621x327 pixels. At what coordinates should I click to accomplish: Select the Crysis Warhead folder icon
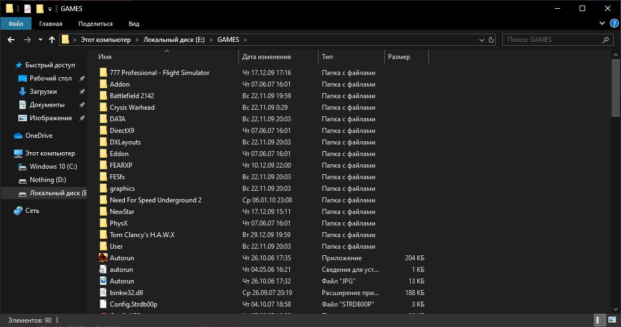point(103,107)
